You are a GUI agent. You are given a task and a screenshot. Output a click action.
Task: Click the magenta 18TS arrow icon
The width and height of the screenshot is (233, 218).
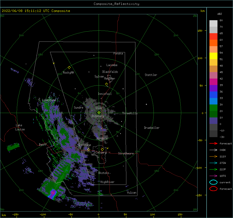coord(213,176)
